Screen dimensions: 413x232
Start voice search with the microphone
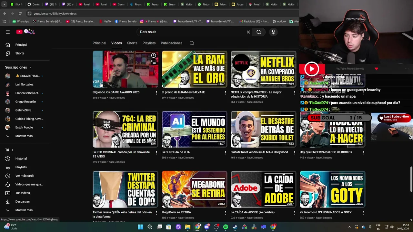273,32
